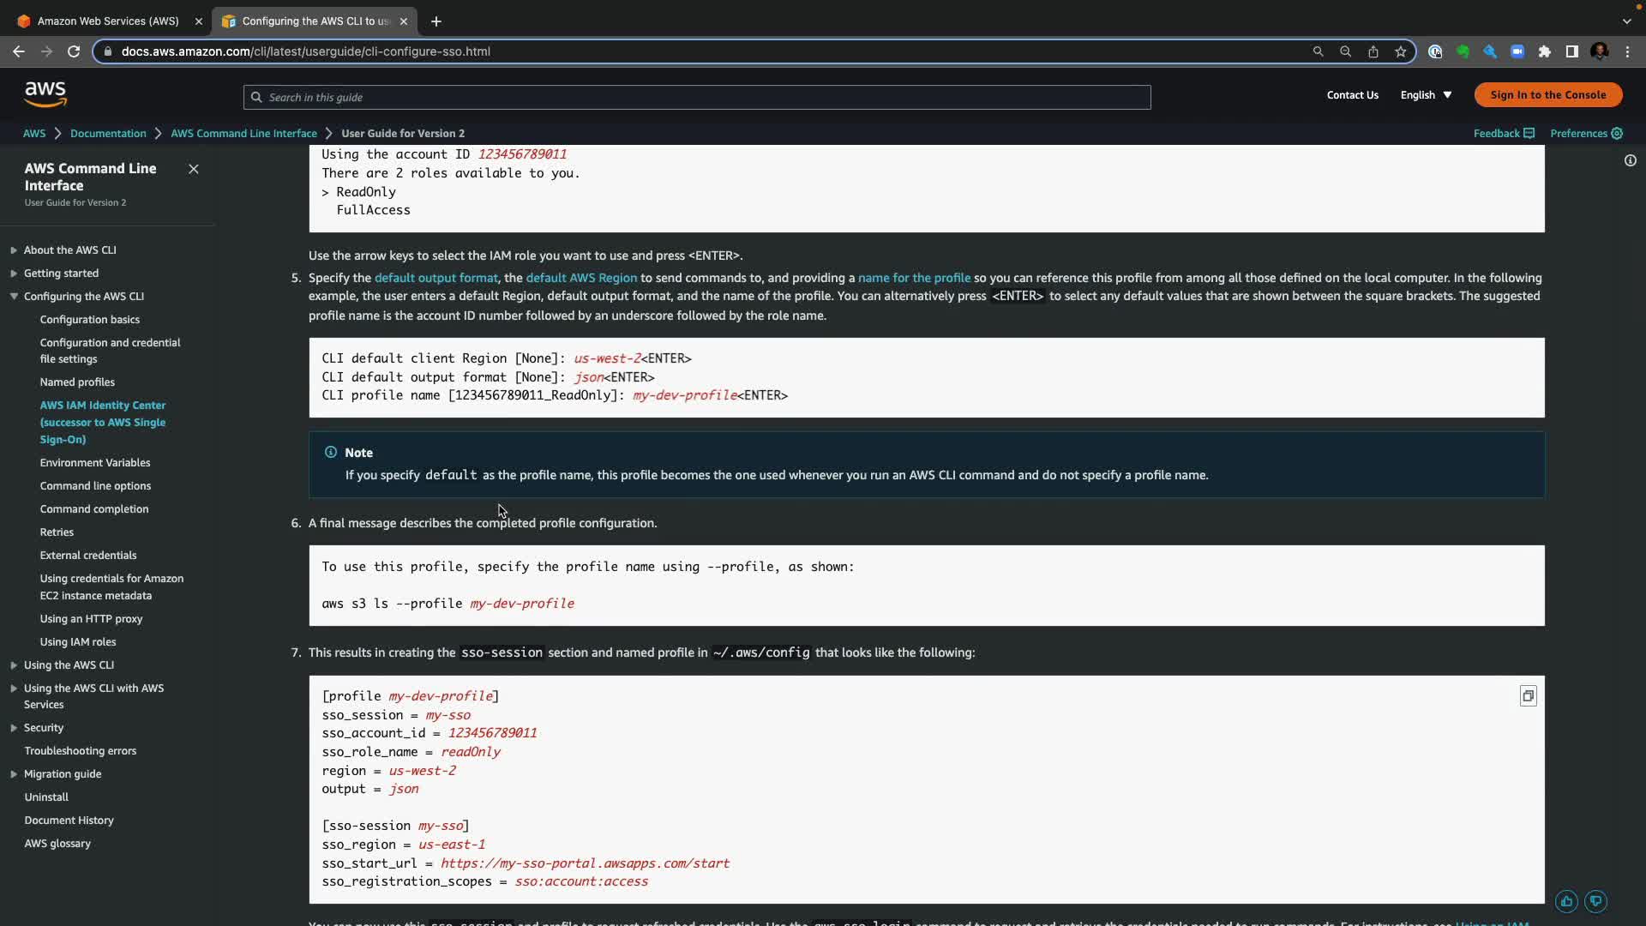Image resolution: width=1646 pixels, height=926 pixels.
Task: Follow the default output format link
Action: (436, 278)
